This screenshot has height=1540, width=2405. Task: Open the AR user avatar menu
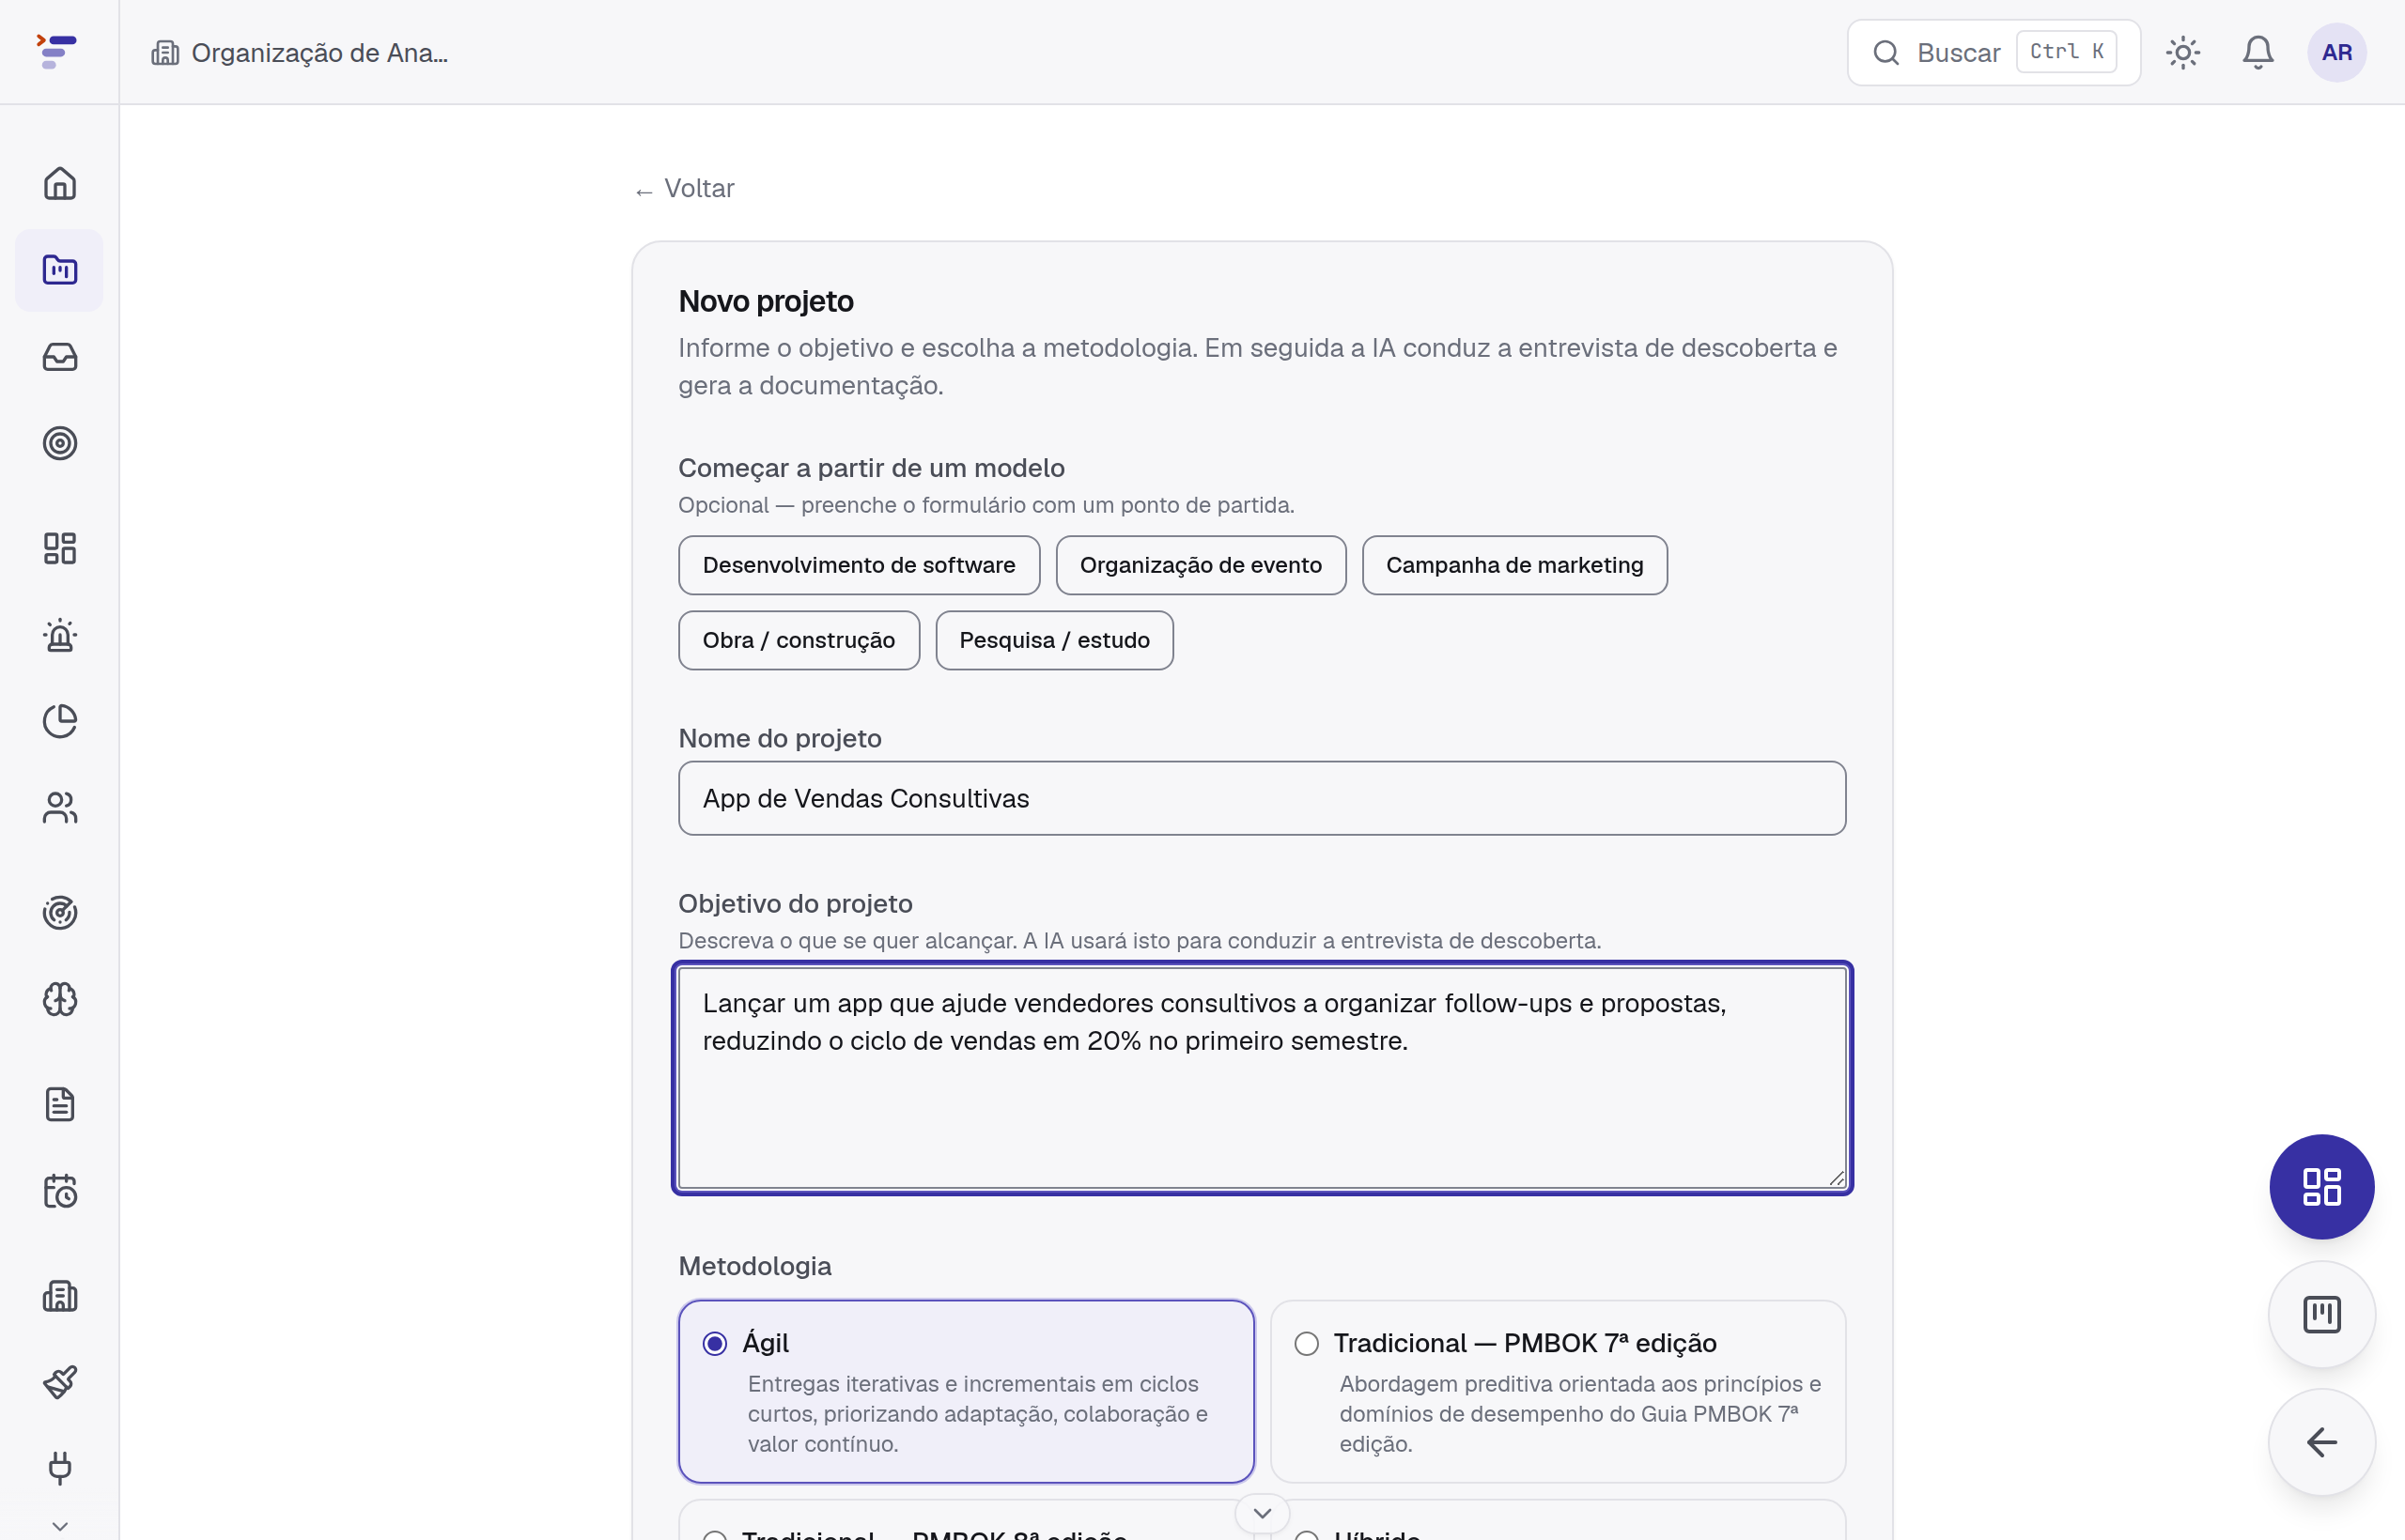tap(2336, 52)
